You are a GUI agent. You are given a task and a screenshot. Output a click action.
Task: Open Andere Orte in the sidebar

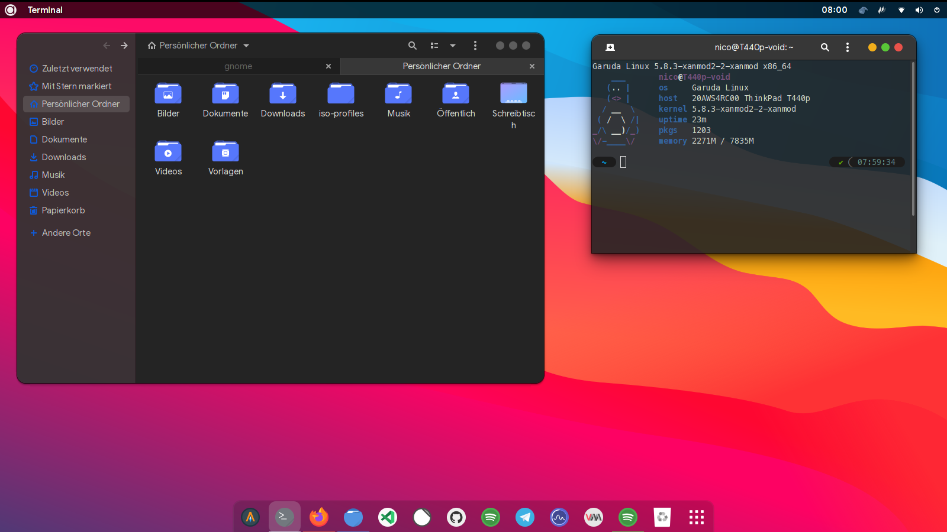(66, 233)
